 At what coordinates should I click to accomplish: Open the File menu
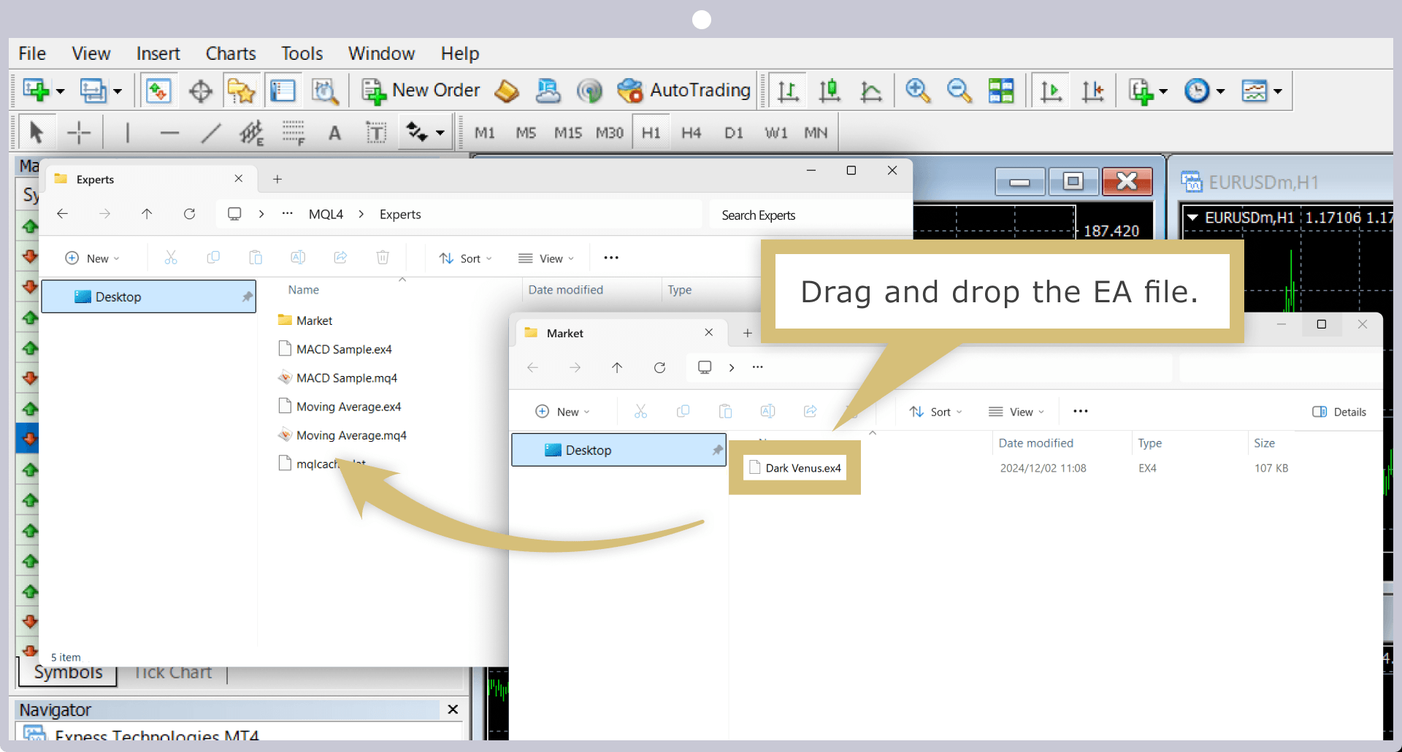(32, 53)
